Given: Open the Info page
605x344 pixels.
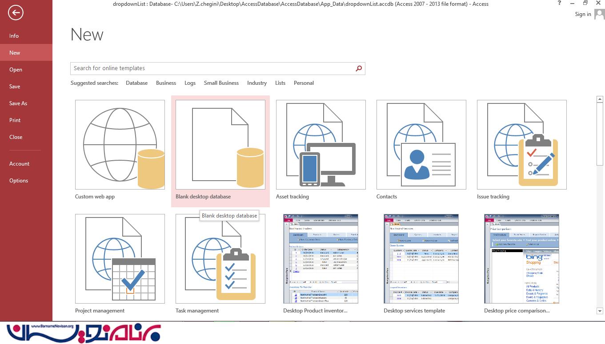Looking at the screenshot, I should [x=26, y=36].
